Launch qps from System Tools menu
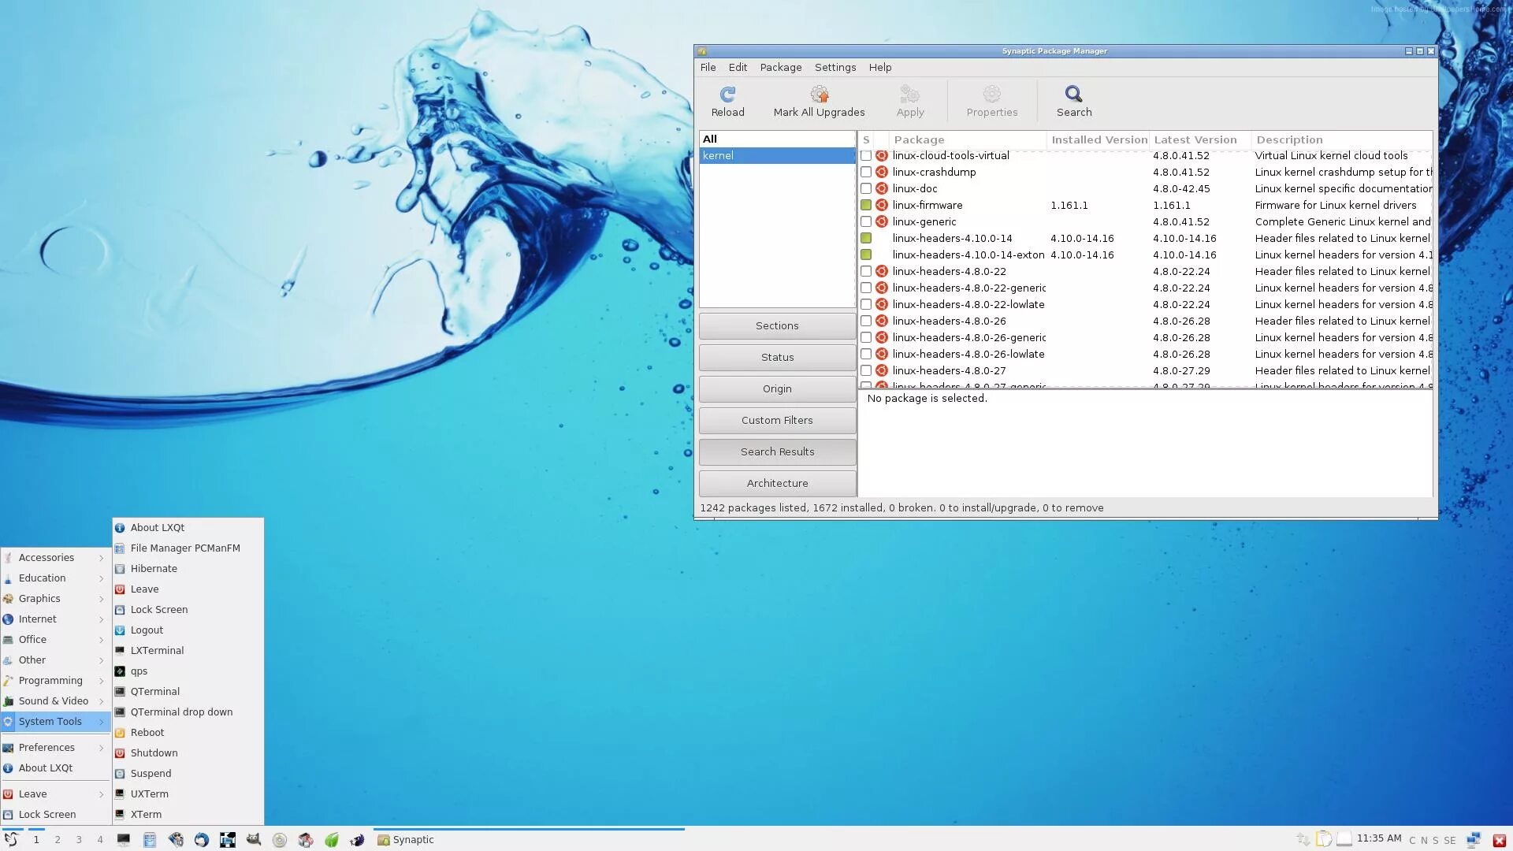 coord(139,671)
